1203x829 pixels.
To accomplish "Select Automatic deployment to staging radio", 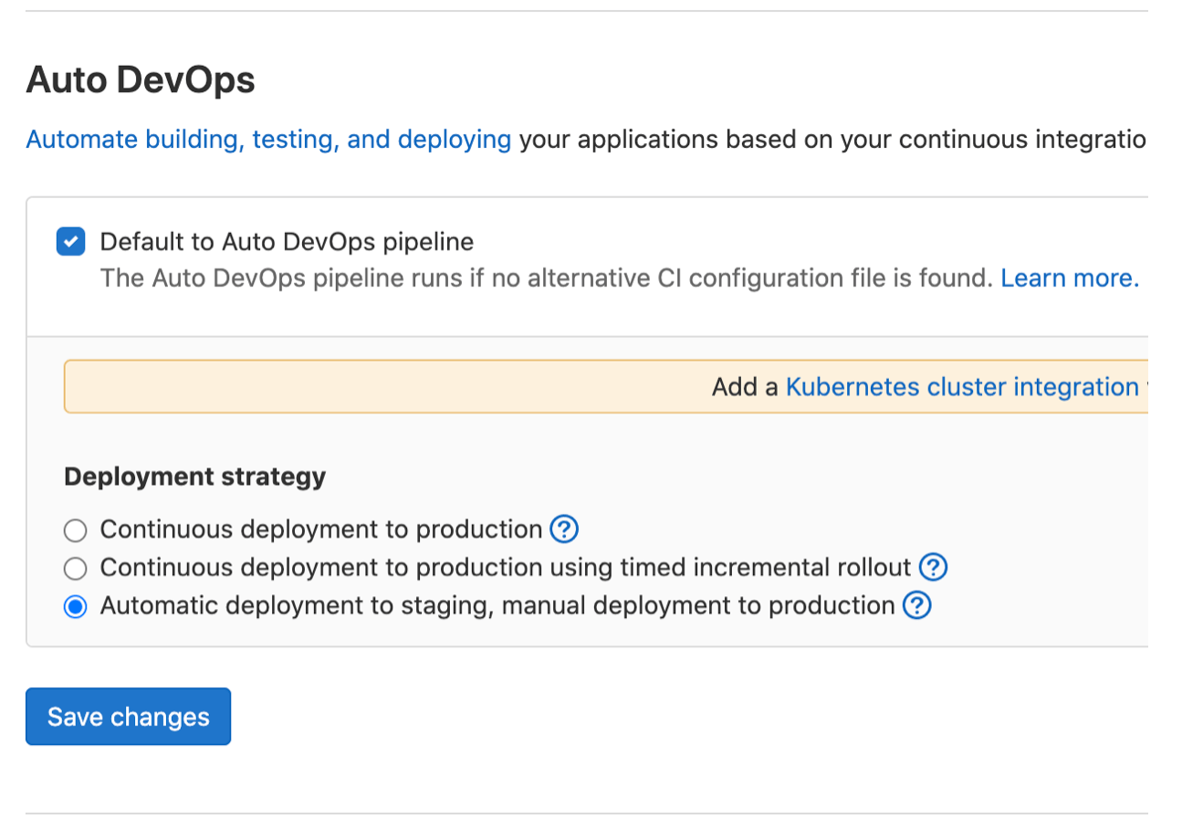I will click(x=75, y=607).
